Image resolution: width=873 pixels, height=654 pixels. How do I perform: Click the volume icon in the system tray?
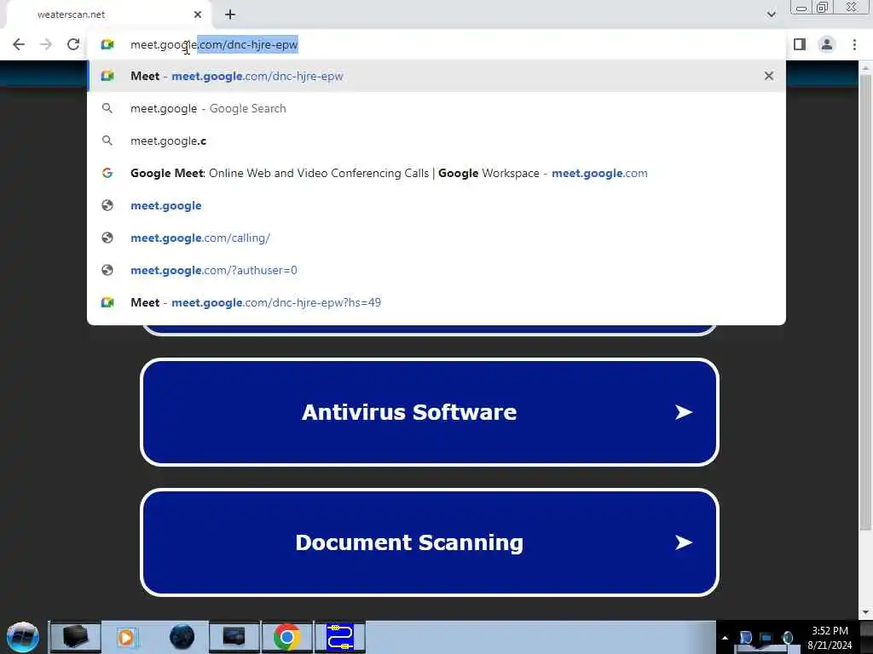[x=787, y=638]
